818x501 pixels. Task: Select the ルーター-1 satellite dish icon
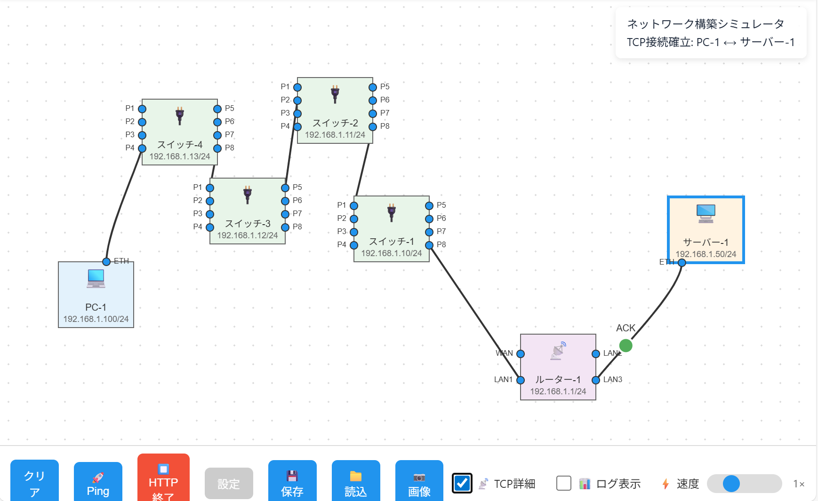[x=558, y=351]
